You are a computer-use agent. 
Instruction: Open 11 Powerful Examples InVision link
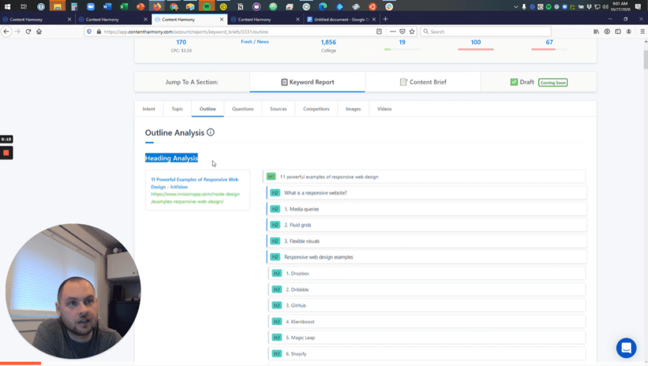195,183
